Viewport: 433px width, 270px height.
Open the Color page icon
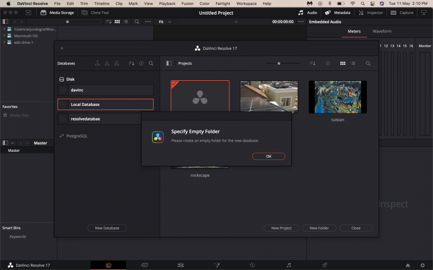[x=252, y=265]
